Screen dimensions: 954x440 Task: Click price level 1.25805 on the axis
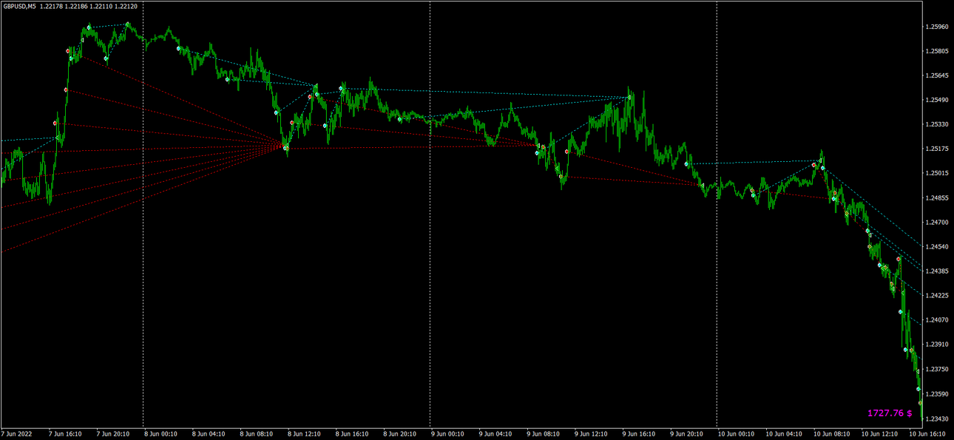(937, 52)
